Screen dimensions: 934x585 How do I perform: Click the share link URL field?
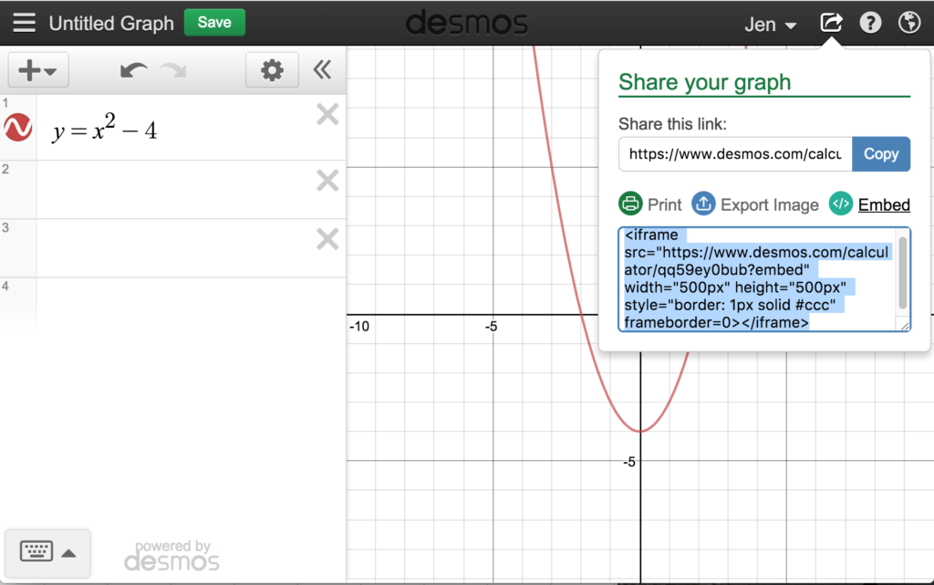(x=735, y=154)
